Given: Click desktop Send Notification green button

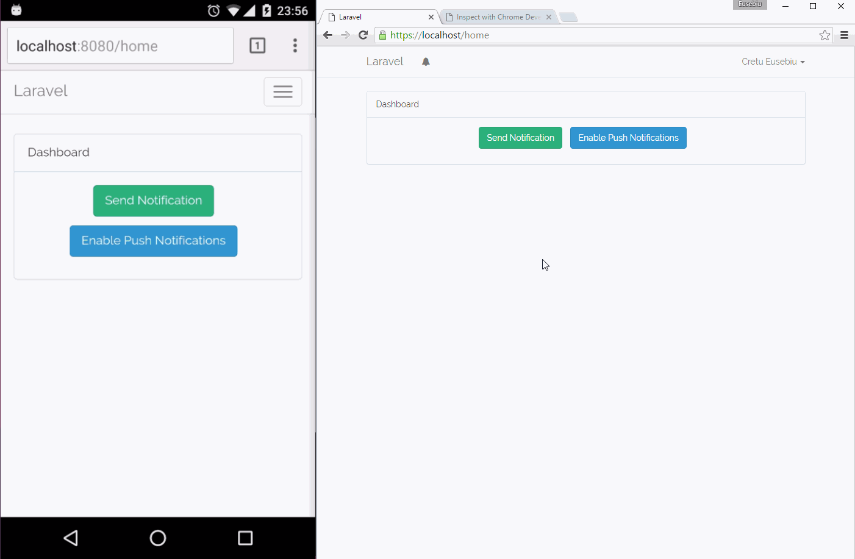Looking at the screenshot, I should 520,138.
